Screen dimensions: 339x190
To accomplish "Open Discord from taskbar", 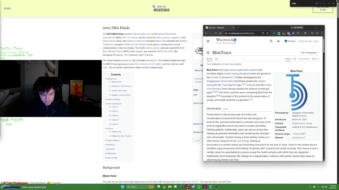I will [x=193, y=187].
